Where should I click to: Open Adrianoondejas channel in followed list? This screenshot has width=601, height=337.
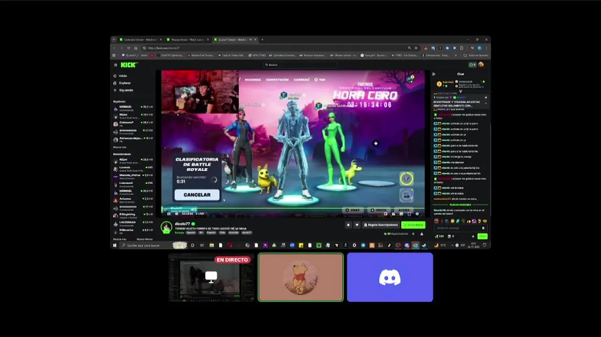point(133,139)
